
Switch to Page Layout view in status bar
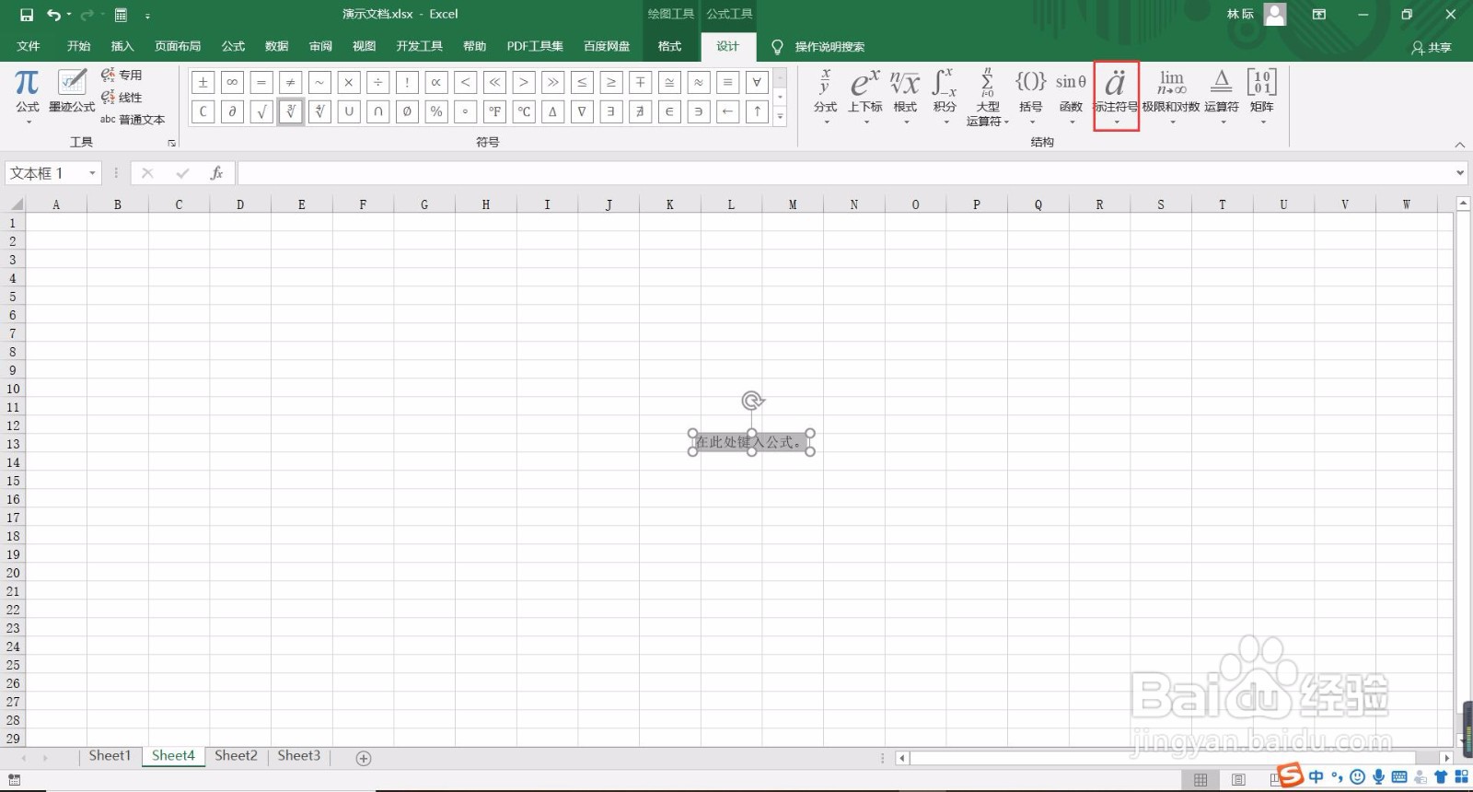tap(1238, 780)
